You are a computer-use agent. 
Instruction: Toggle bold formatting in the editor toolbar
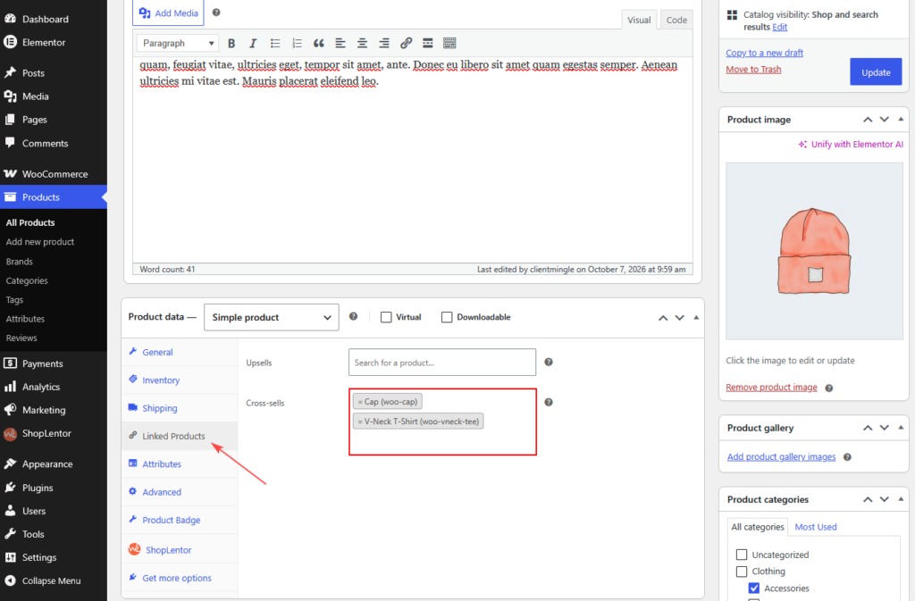click(x=231, y=43)
